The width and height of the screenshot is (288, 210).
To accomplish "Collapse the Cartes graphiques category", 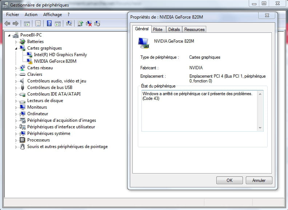I will click(16, 48).
